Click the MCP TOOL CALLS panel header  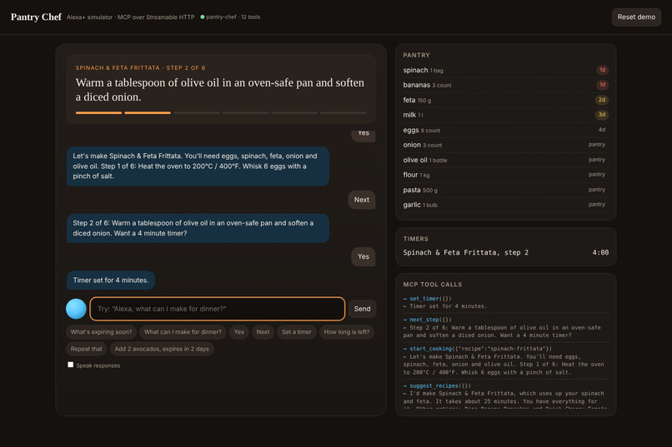[x=433, y=285]
